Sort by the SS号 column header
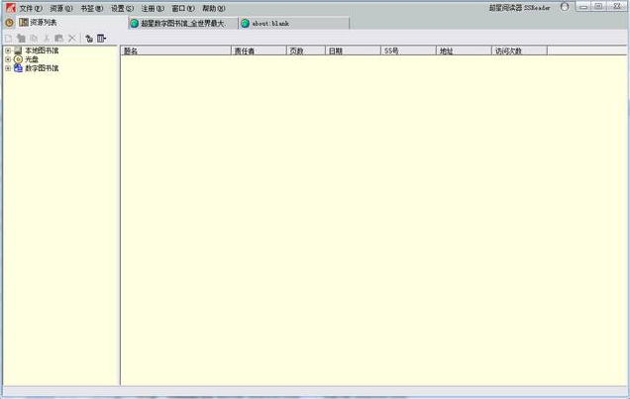This screenshot has height=399, width=630. pos(408,50)
